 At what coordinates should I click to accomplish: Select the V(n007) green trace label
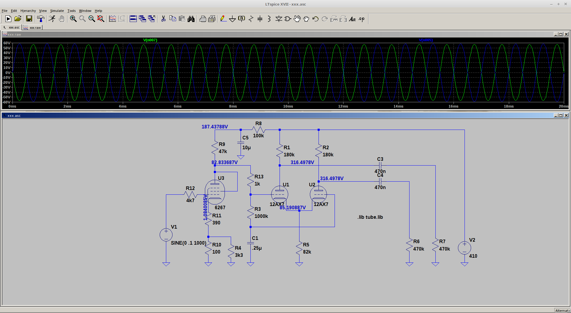click(150, 40)
